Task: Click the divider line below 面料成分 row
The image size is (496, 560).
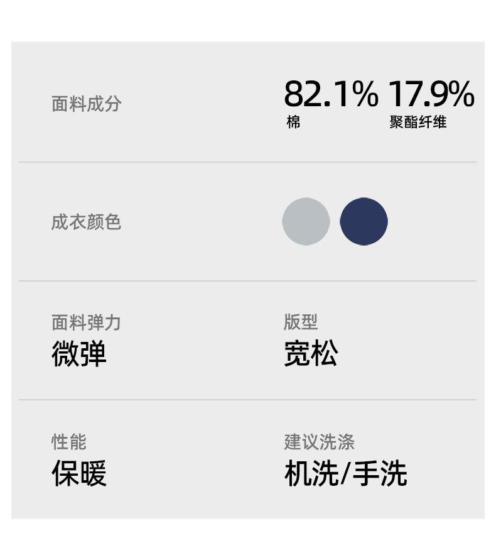Action: click(x=247, y=162)
